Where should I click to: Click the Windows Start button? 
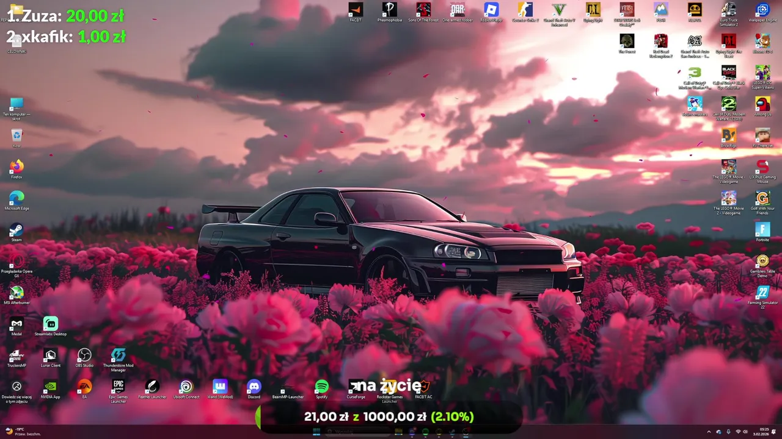click(x=316, y=432)
